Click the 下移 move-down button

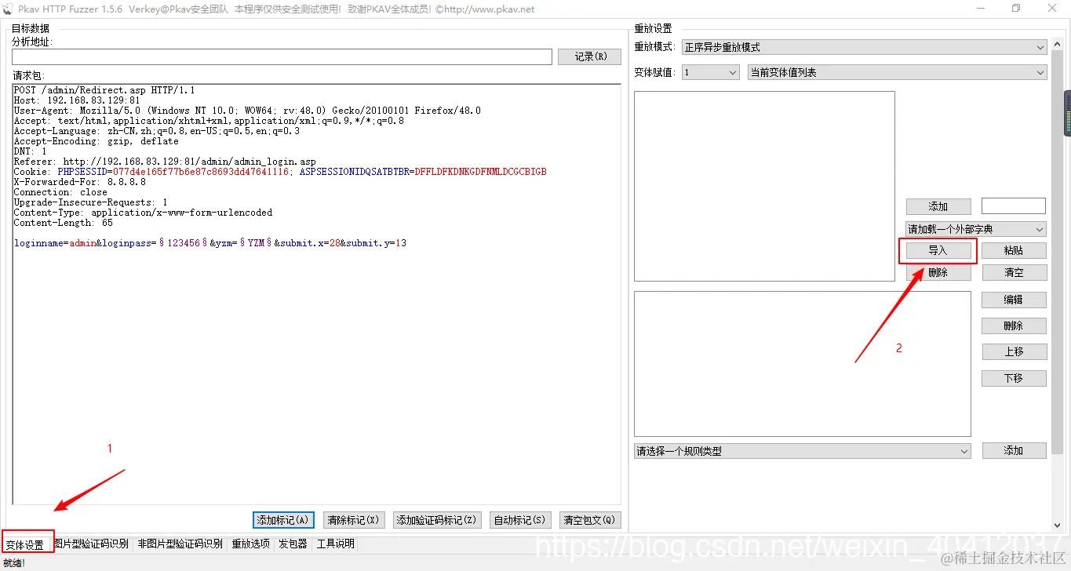[1014, 378]
